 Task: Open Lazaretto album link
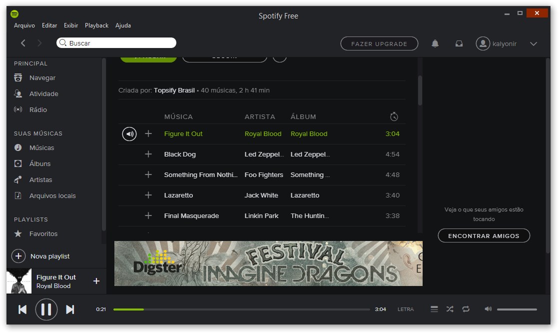tap(305, 195)
